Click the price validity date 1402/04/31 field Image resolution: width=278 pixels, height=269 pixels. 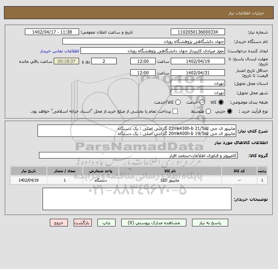[198, 73]
